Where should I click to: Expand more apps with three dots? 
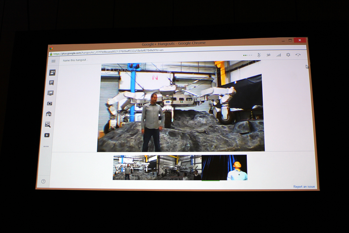[46, 147]
